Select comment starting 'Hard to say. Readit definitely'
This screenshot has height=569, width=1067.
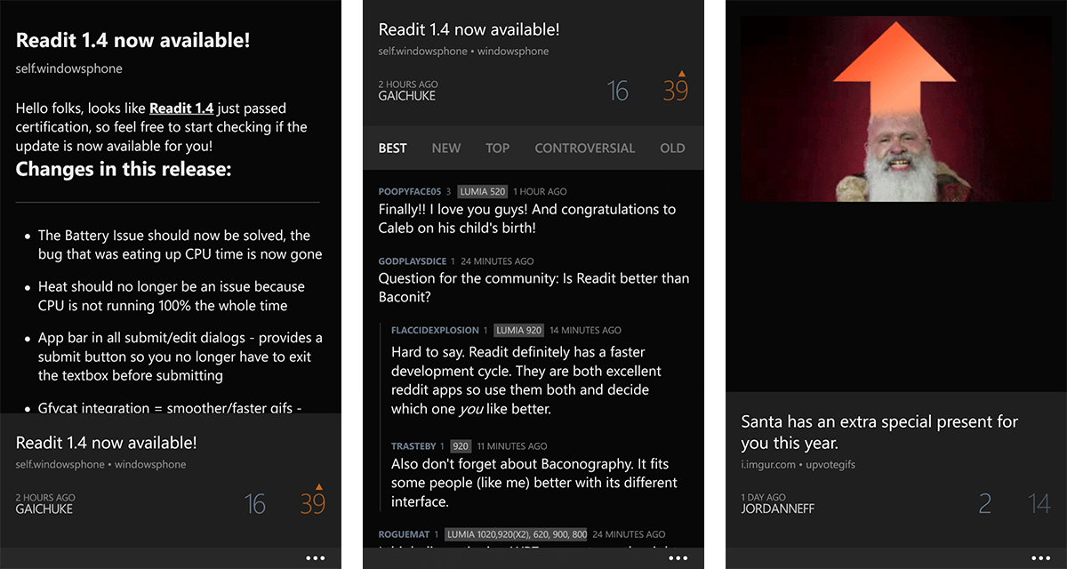tap(526, 381)
